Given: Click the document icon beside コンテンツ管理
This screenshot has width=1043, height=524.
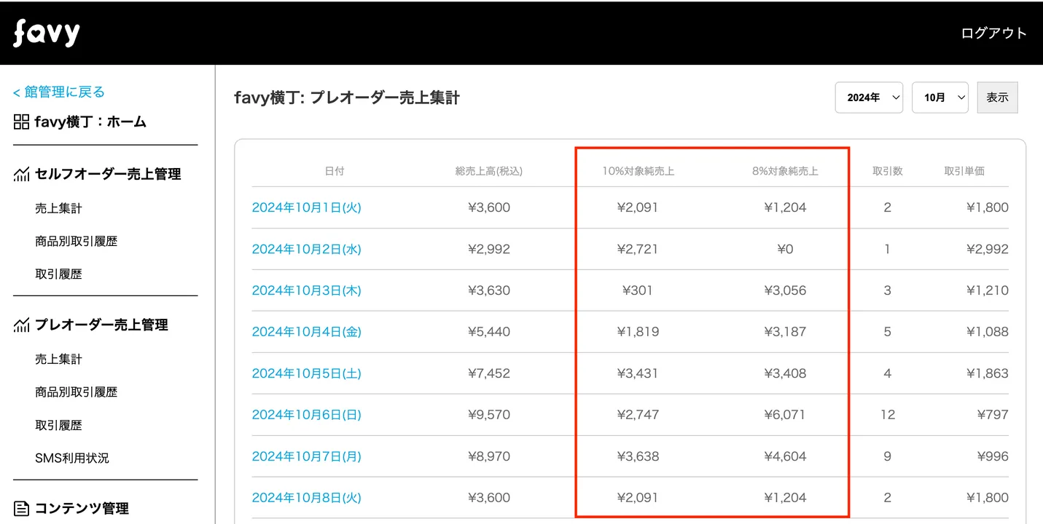Looking at the screenshot, I should (x=21, y=508).
